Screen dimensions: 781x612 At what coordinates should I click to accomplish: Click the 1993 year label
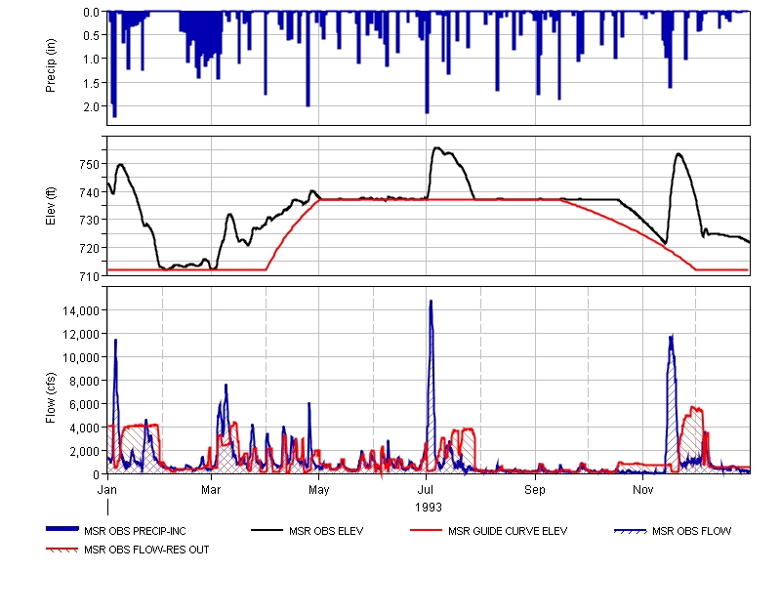pyautogui.click(x=429, y=508)
